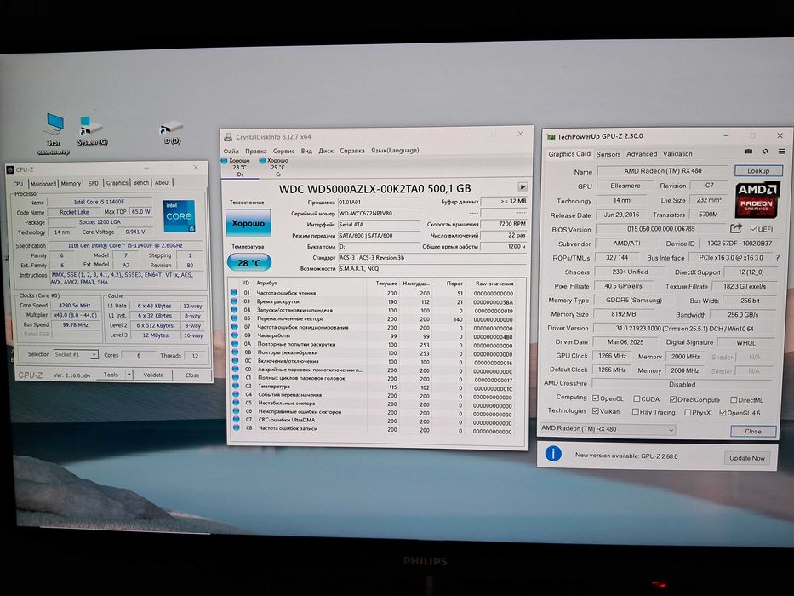Toggle the DirectML checkbox

(734, 400)
